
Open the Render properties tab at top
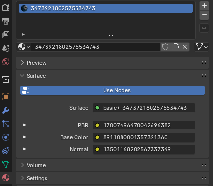pos(6,8)
